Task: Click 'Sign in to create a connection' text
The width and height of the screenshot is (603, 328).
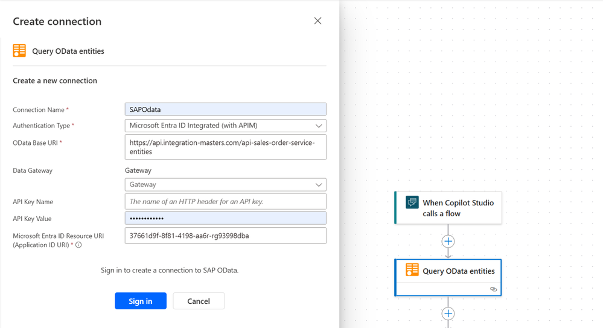Action: coord(170,270)
